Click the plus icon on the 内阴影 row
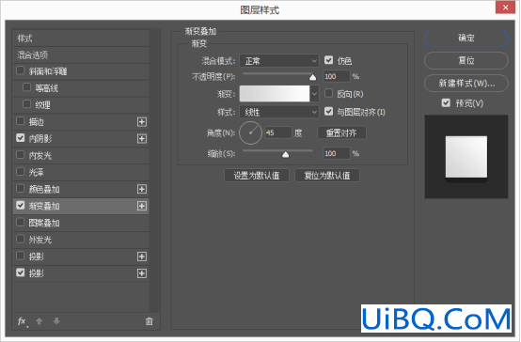This screenshot has height=342, width=521. click(142, 138)
